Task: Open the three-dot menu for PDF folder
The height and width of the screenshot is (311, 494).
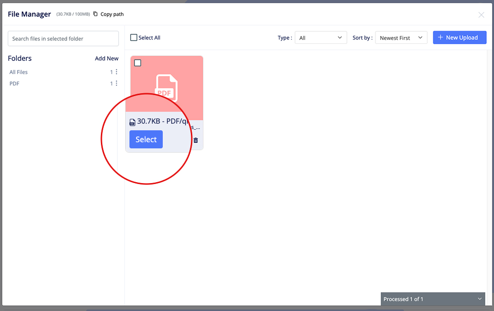Action: coord(117,84)
